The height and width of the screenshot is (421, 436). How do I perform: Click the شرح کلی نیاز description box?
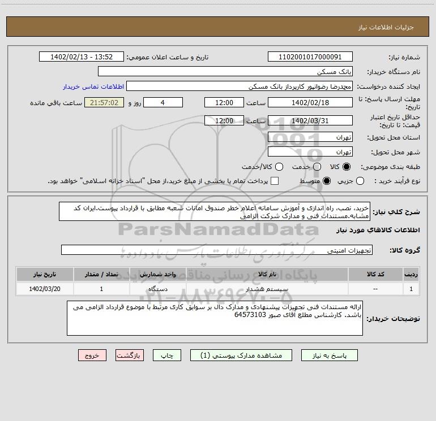coord(215,212)
